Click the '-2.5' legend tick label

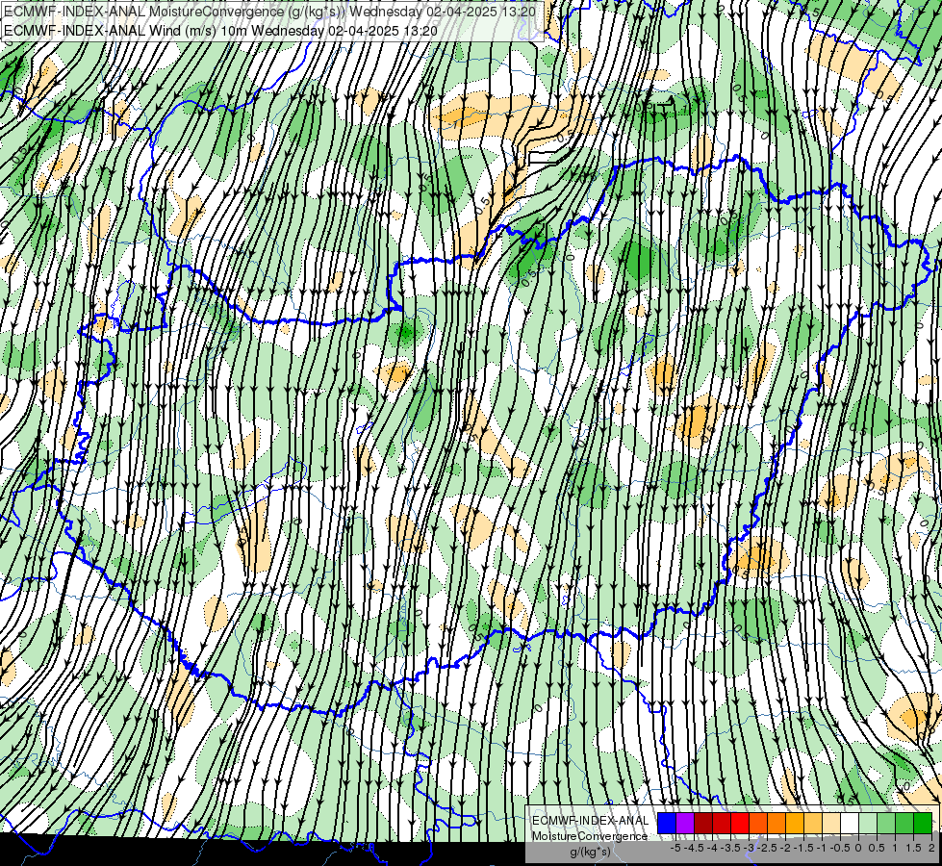[767, 848]
